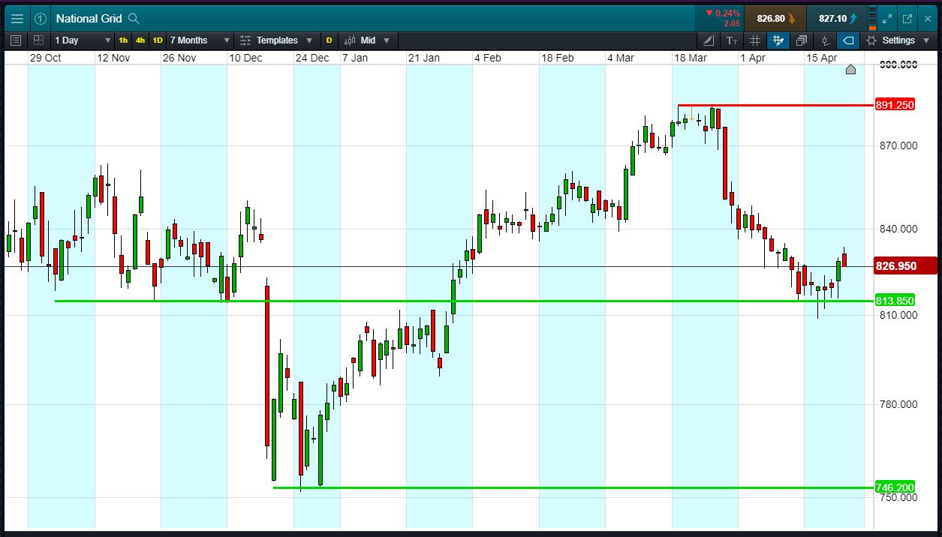
Task: Click the 10 Dec date on time axis
Action: pyautogui.click(x=245, y=58)
